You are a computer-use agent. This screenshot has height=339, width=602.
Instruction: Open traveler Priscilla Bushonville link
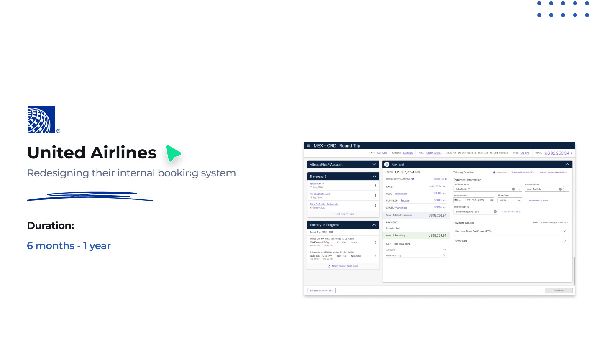click(x=320, y=194)
